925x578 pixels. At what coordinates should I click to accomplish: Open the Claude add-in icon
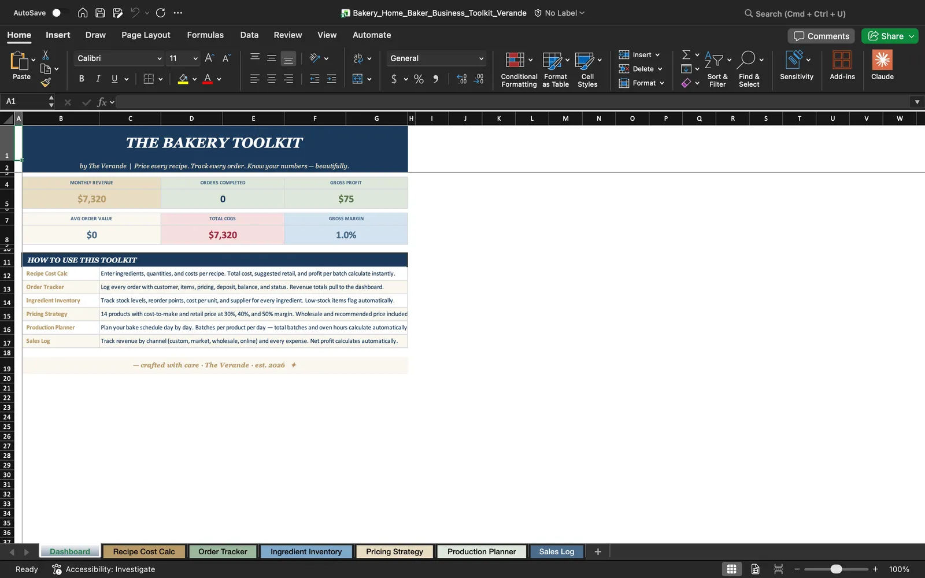click(x=882, y=60)
